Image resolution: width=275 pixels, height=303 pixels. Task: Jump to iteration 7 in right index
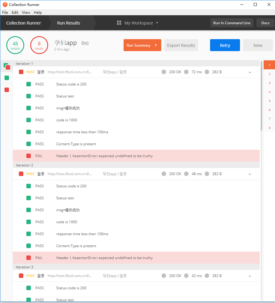[269, 119]
